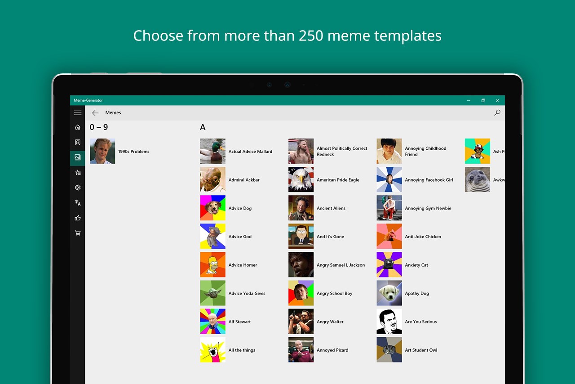Open the A group header index
Viewport: 575px width, 384px height.
[x=203, y=127]
